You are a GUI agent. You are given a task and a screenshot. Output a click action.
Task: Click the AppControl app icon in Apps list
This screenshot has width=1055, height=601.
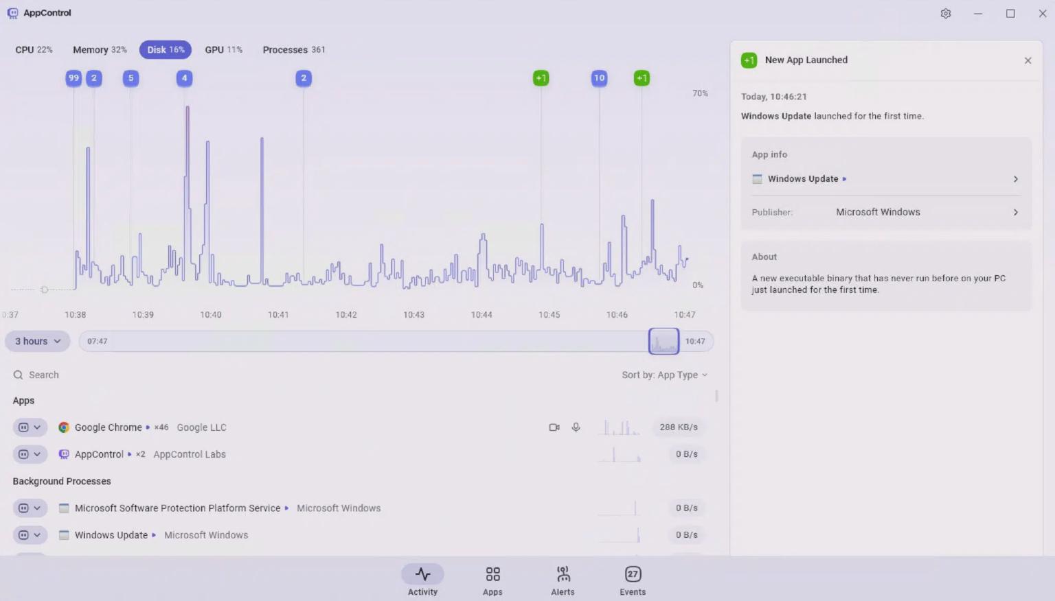[64, 454]
